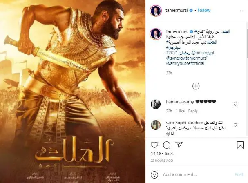This screenshot has height=183, width=248.
Task: View the 14,183 likes list
Action: 162,154
